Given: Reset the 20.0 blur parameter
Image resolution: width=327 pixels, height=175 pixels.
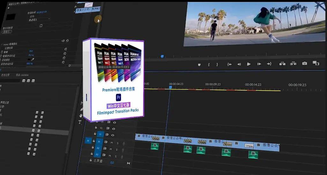Looking at the screenshot, I should pyautogui.click(x=65, y=49).
